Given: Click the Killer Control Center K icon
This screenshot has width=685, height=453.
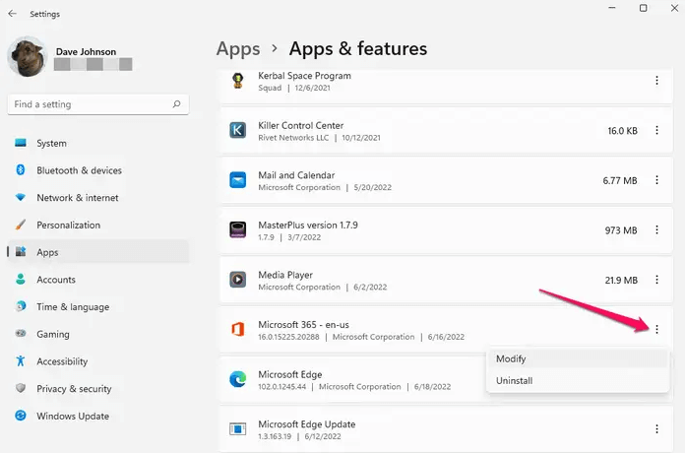Looking at the screenshot, I should coord(237,130).
